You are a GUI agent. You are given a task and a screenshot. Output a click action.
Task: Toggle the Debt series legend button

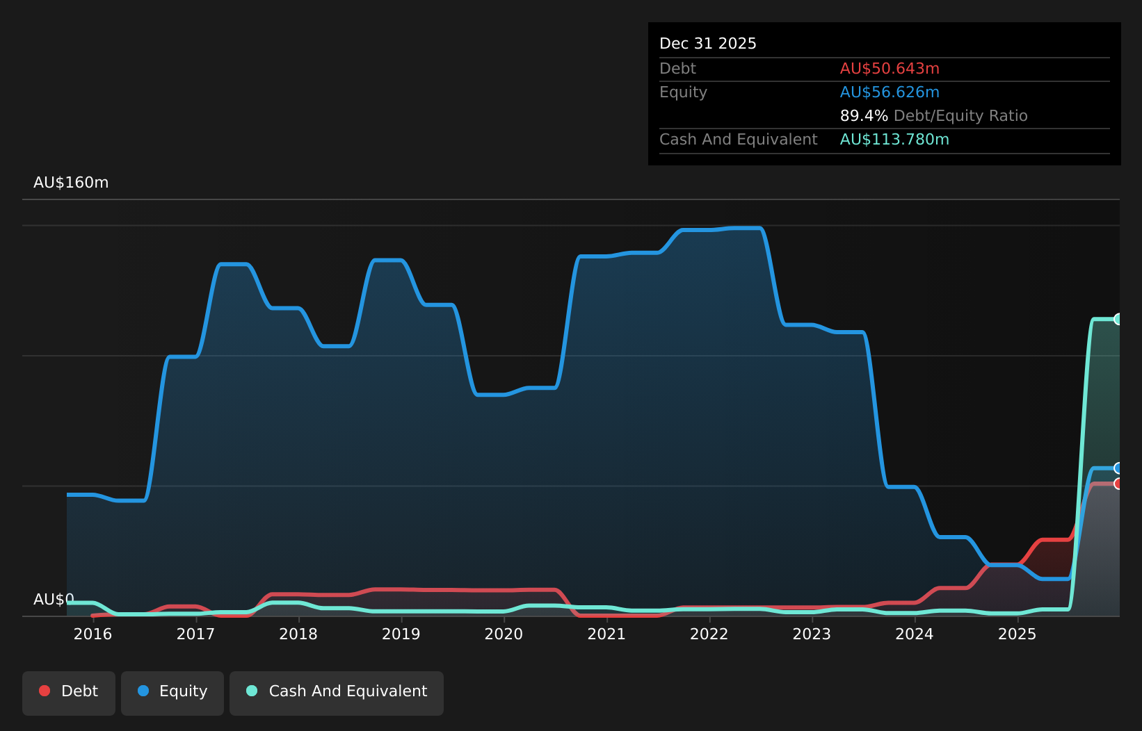click(x=69, y=693)
